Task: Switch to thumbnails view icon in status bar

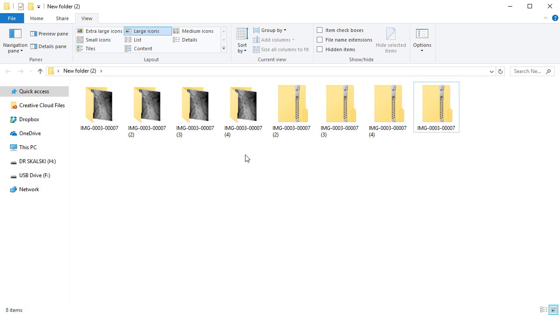Action: (x=553, y=310)
